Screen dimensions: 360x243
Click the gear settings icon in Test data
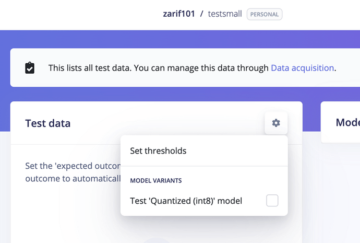pos(276,123)
